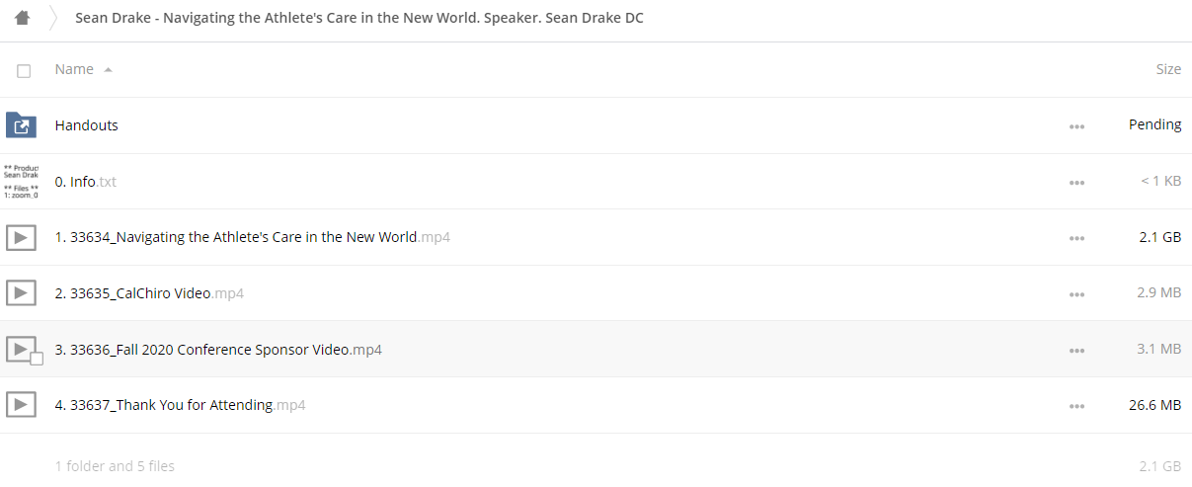Click the Sean Drake breadcrumb folder title
The height and width of the screenshot is (487, 1192).
pos(359,18)
